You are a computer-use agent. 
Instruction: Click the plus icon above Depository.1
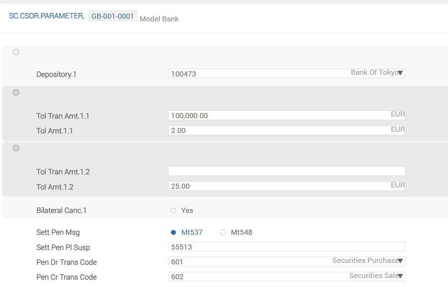(16, 52)
